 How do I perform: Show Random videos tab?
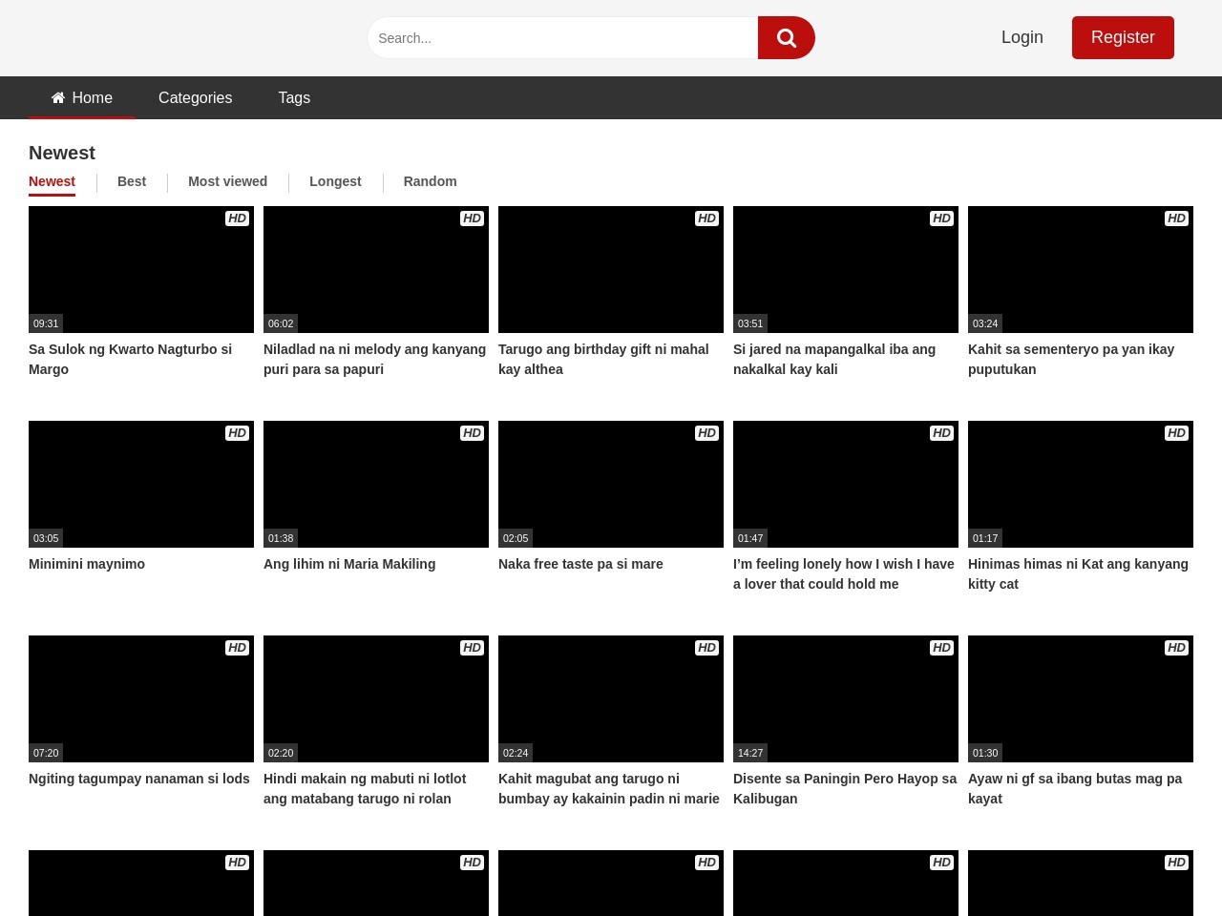430,181
